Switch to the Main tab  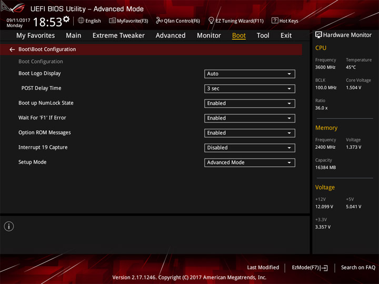click(74, 36)
